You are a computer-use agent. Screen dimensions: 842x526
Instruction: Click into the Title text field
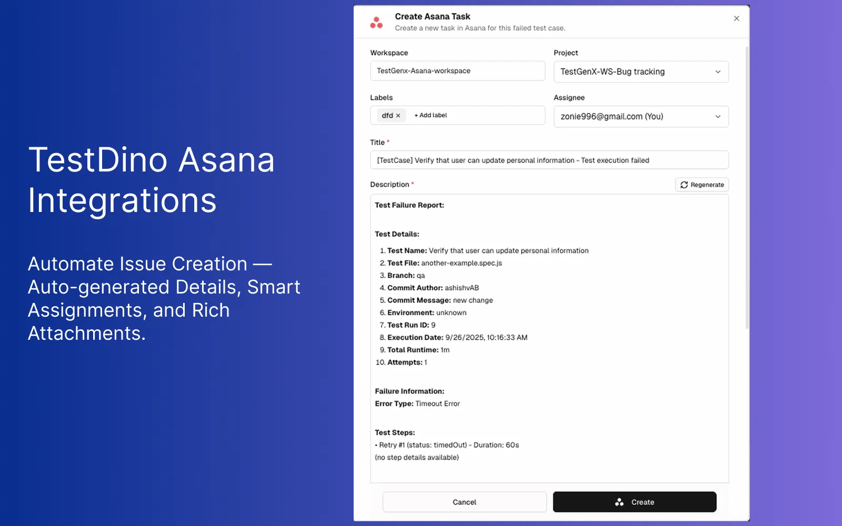549,160
